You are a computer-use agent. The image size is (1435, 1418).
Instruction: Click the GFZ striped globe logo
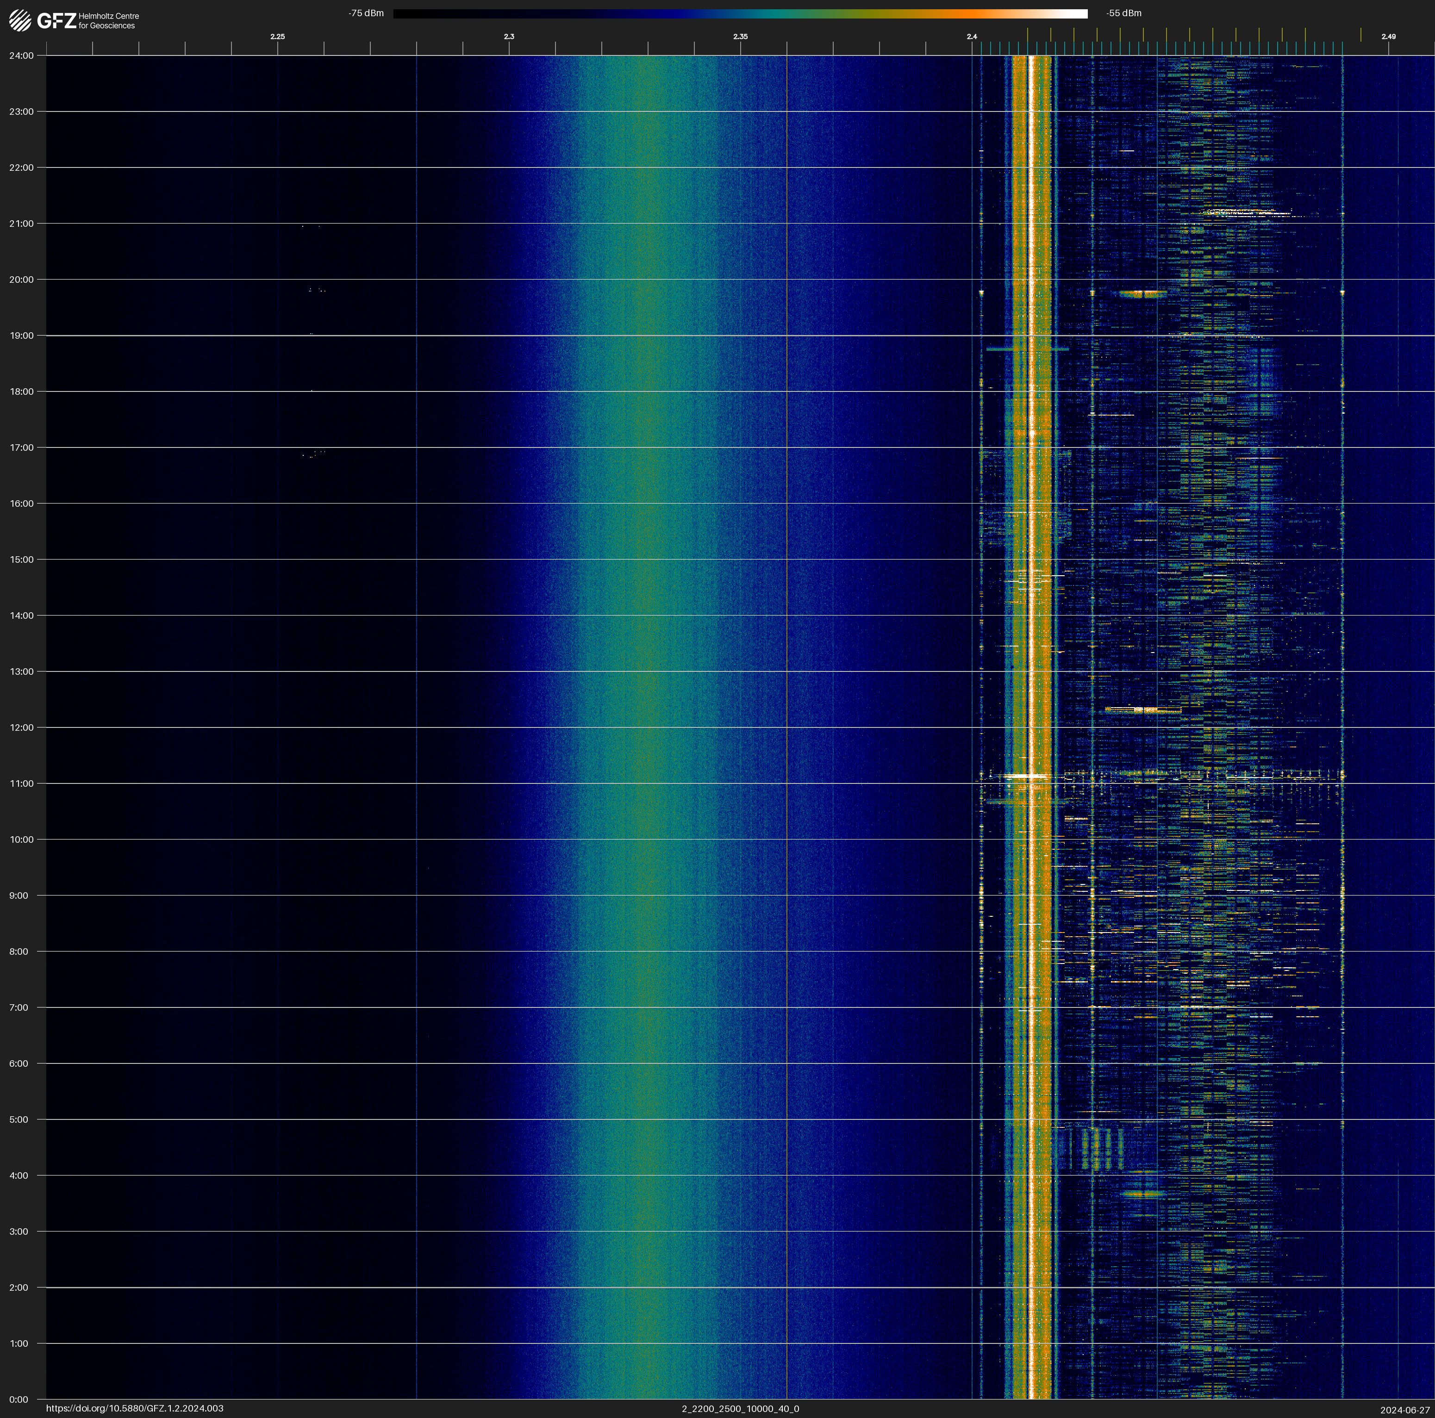click(20, 21)
